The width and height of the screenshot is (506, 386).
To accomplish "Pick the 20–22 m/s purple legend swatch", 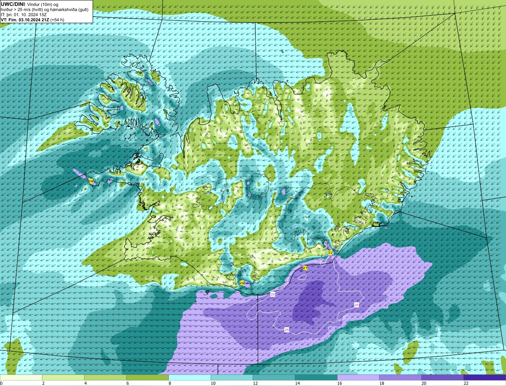I will 443,378.
